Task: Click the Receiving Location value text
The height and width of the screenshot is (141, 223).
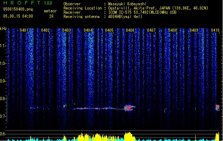Action: click(158, 8)
